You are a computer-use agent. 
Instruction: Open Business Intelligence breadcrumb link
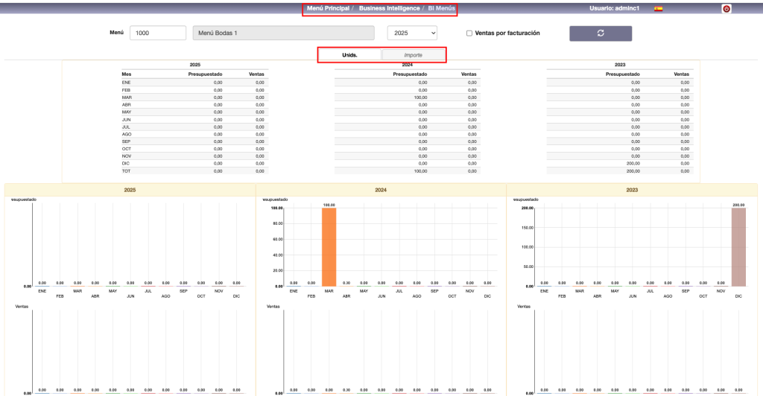(388, 8)
